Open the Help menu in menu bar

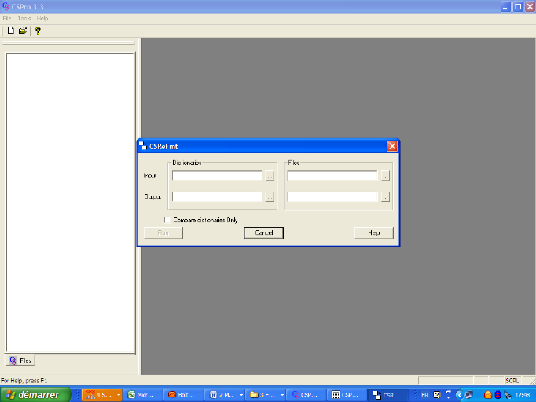[42, 18]
